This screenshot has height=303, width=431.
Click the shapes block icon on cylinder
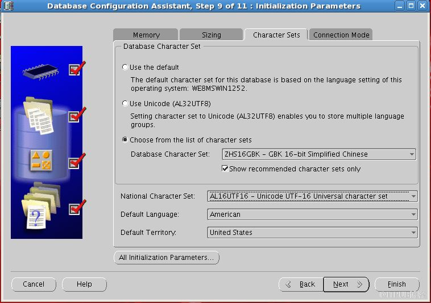tap(41, 161)
